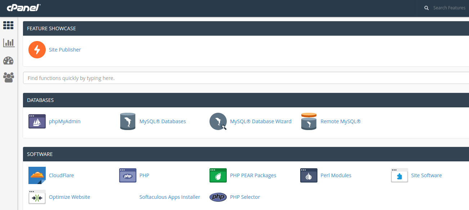Click the Optimize Website compress icon

click(37, 197)
